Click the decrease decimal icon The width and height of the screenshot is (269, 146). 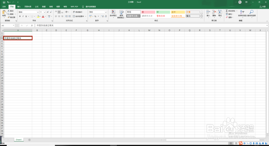point(106,16)
